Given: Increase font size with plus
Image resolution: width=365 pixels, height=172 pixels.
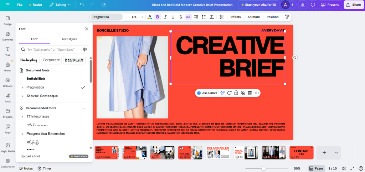Looking at the screenshot, I should click(x=142, y=17).
